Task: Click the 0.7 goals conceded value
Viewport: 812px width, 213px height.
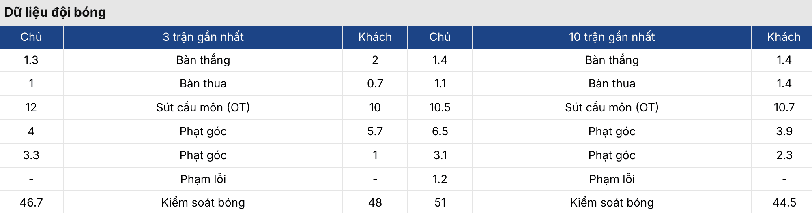Action: [375, 83]
